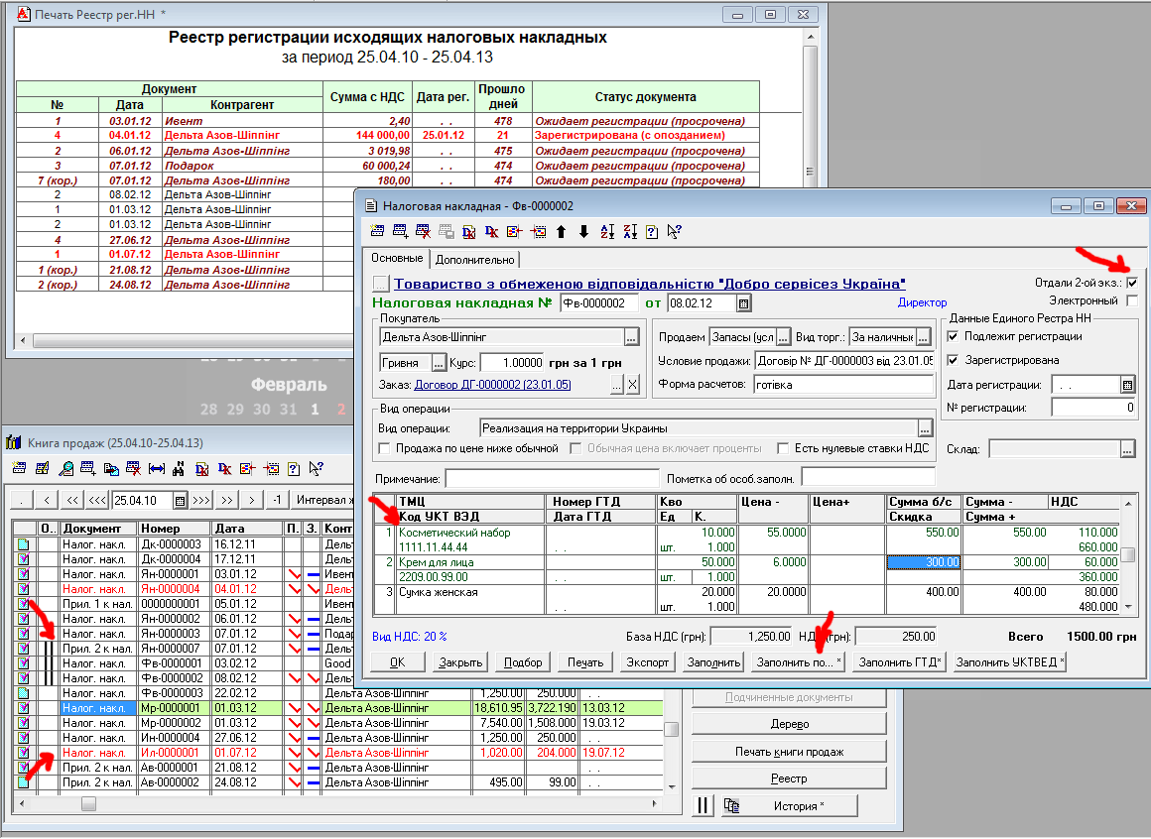Click the OK button in invoice window

click(397, 662)
